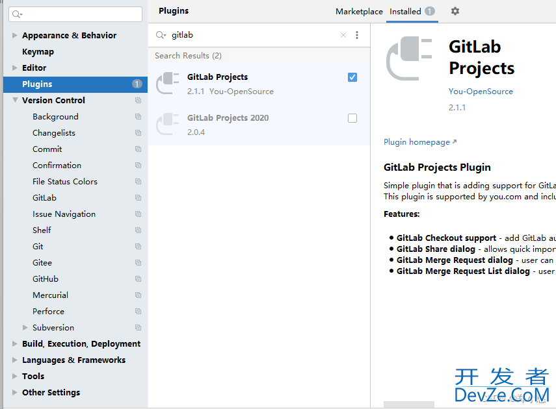Click project-level icon beside Issue Navigation
This screenshot has height=409, width=556.
click(139, 214)
